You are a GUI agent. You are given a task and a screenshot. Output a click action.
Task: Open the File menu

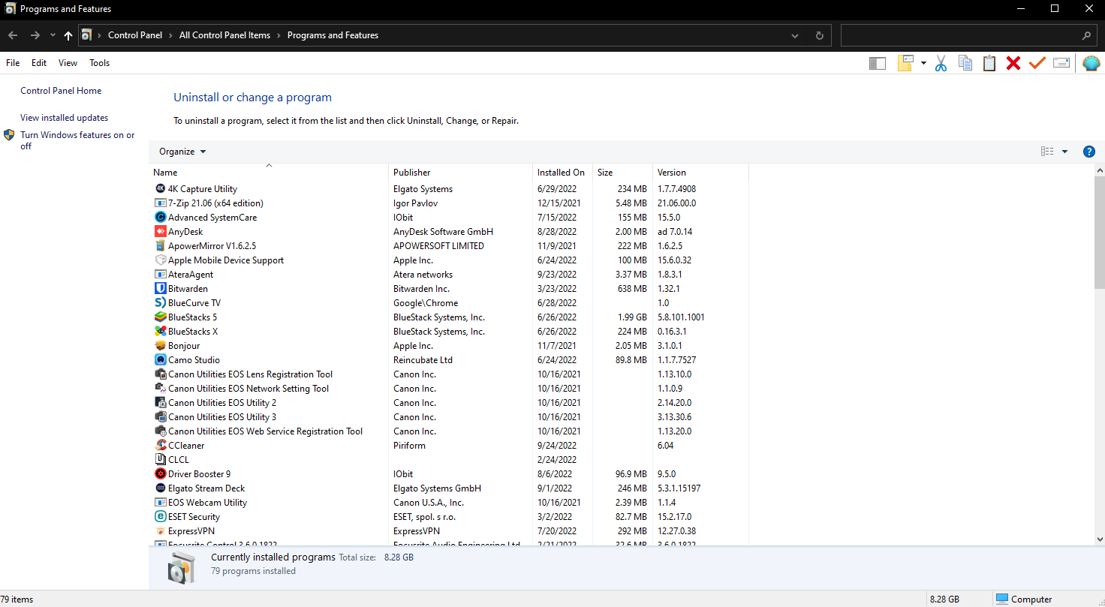[12, 62]
